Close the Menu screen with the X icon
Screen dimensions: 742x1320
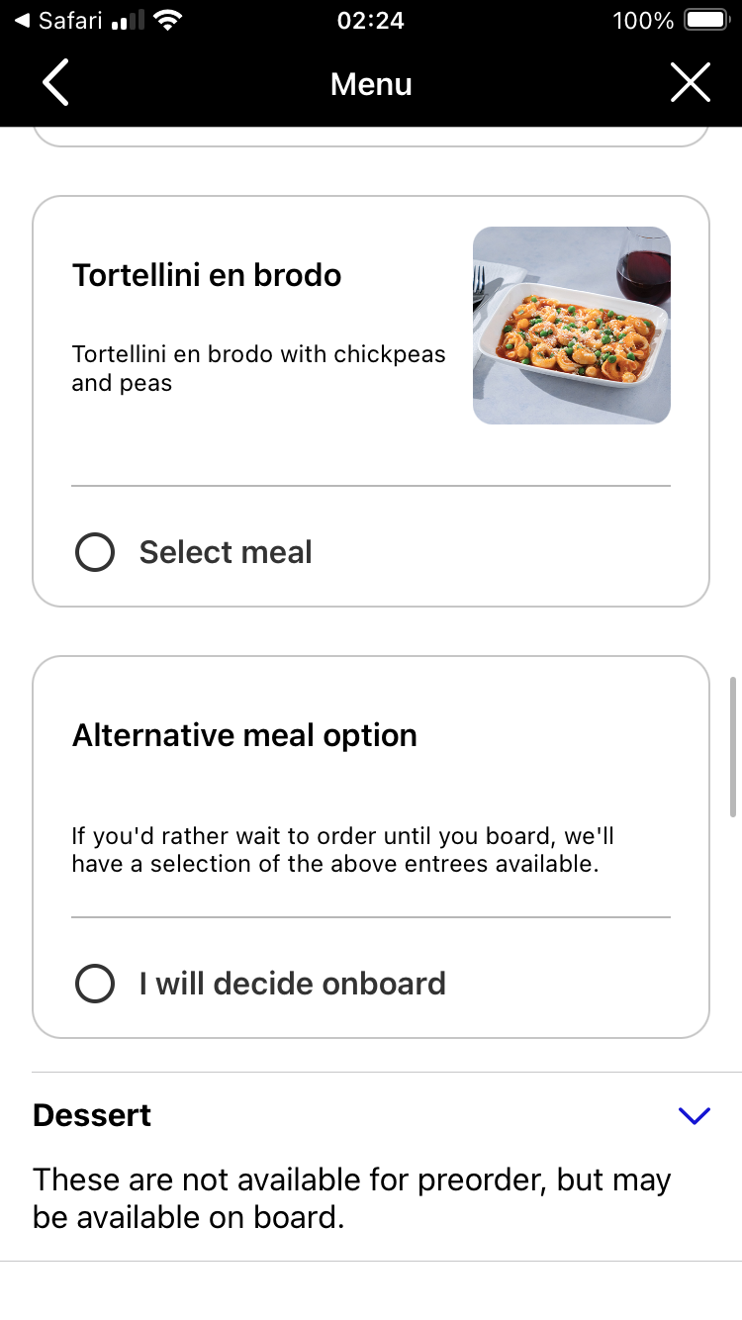coord(690,83)
